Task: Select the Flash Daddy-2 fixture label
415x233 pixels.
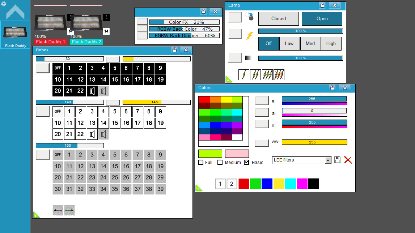Action: (86, 42)
